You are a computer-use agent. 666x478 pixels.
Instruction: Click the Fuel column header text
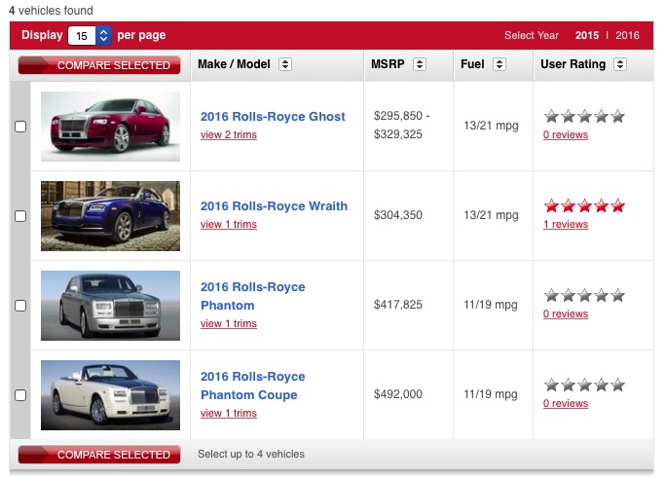pos(472,64)
